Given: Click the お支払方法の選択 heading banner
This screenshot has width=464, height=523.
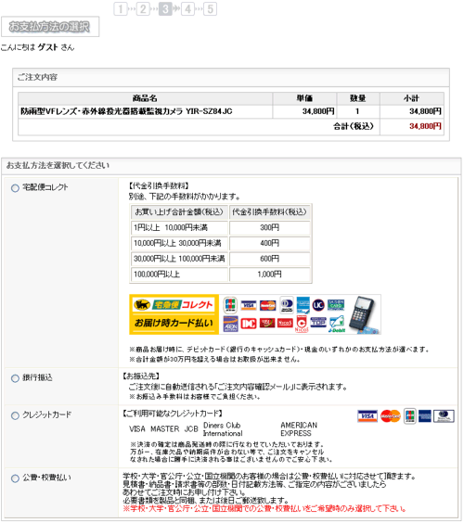Looking at the screenshot, I should tap(50, 26).
